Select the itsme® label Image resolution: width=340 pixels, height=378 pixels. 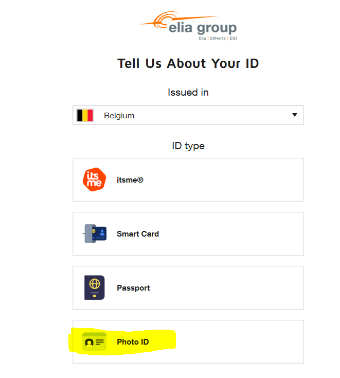click(x=130, y=180)
